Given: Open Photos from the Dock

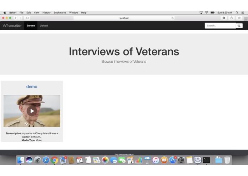Looking at the screenshot, I should [x=105, y=160].
